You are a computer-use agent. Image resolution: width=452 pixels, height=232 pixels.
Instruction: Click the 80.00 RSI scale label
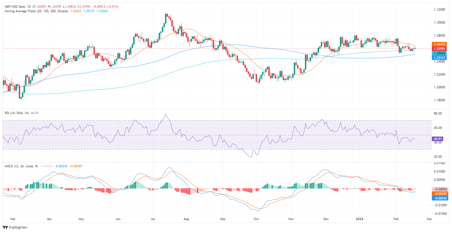tap(438, 113)
